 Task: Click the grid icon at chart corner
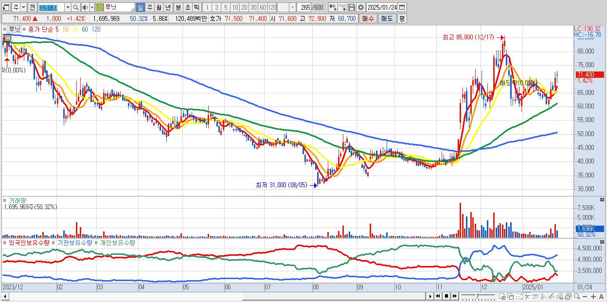coord(7,37)
